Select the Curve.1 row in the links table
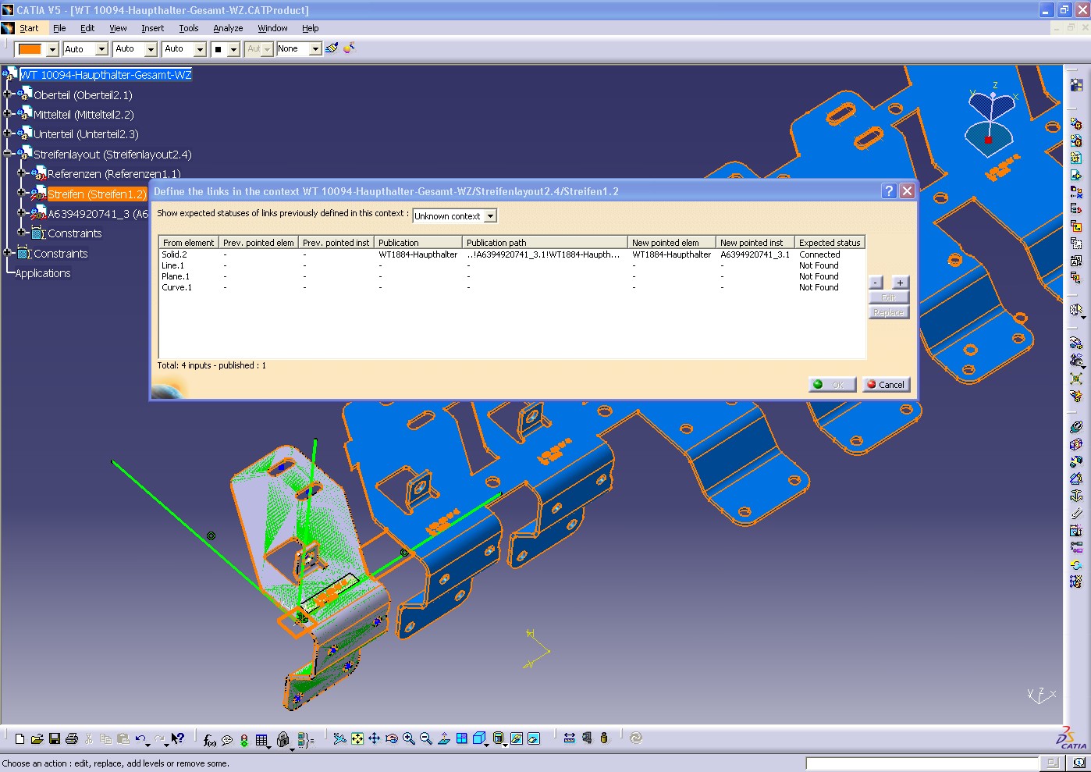 (x=511, y=287)
